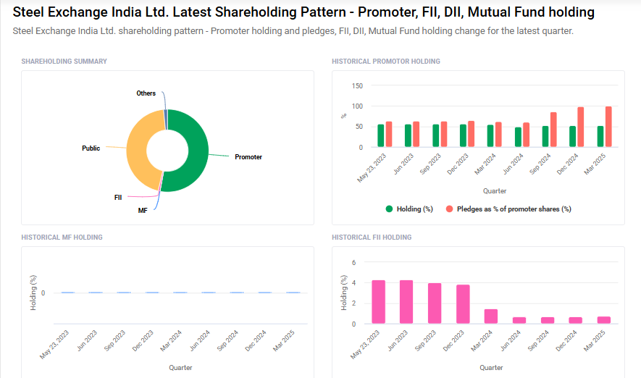Click the green Holding legend dot
This screenshot has width=641, height=378.
(x=389, y=209)
